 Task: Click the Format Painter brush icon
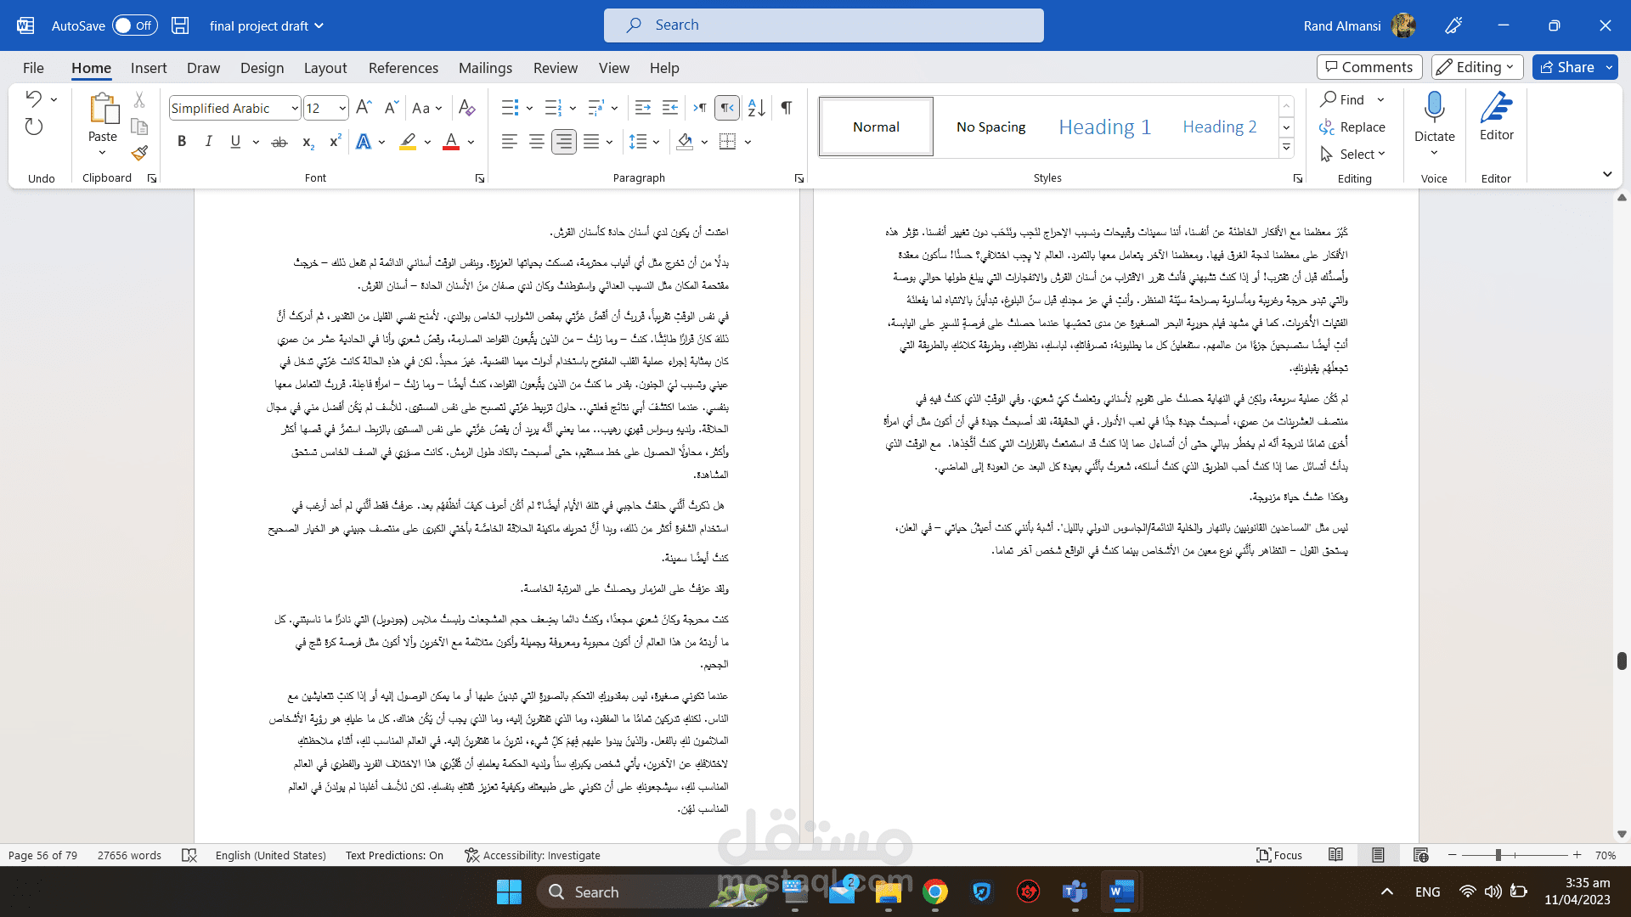tap(139, 153)
